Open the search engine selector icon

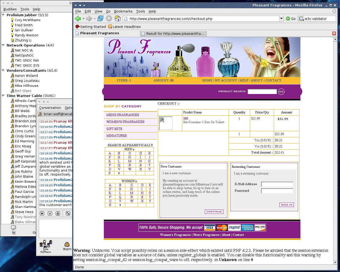point(301,19)
